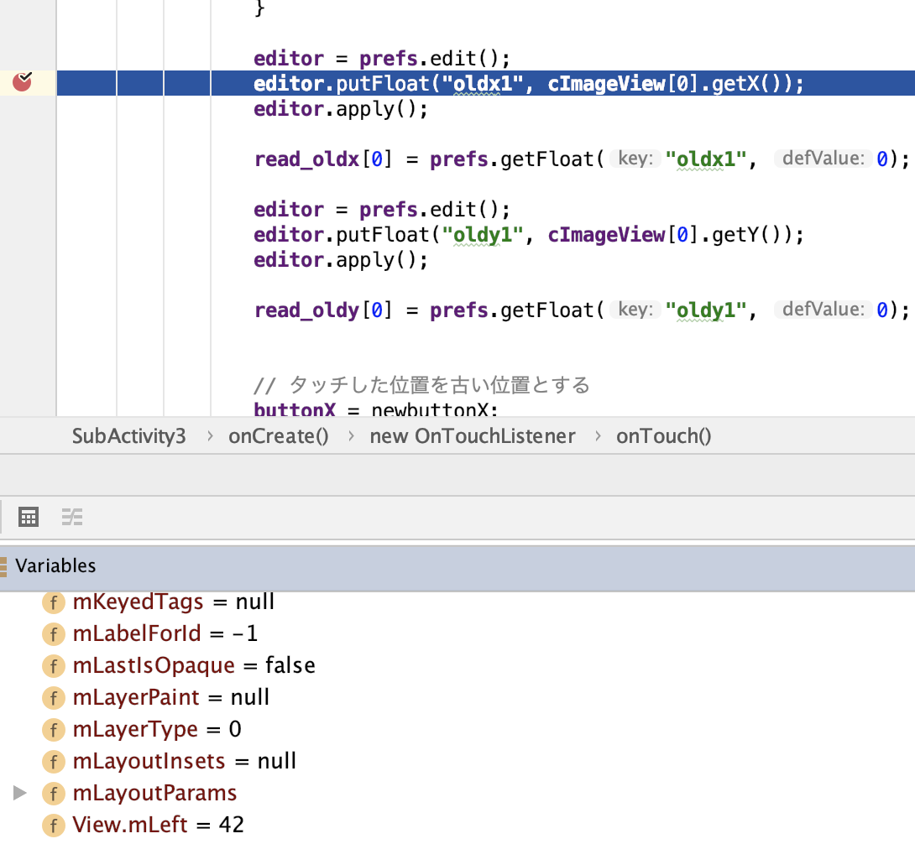The width and height of the screenshot is (915, 844).
Task: Click the settings sliders icon beside the grid icon
Action: tap(72, 517)
